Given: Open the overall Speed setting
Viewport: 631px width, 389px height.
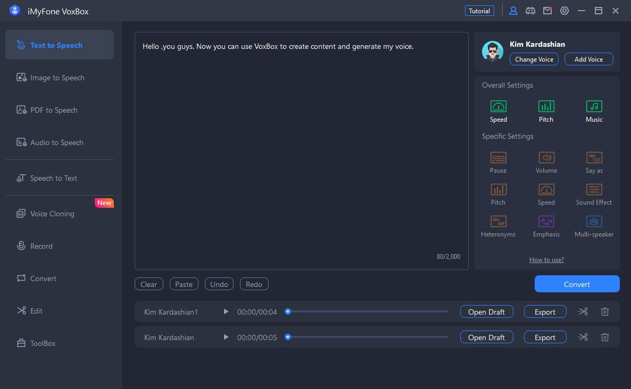Looking at the screenshot, I should click(x=498, y=111).
